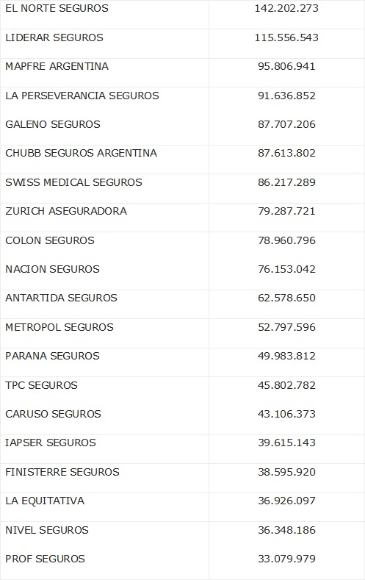The image size is (365, 580).
Task: Select the MAPFRE ARGENTINA row label
Action: (x=57, y=67)
